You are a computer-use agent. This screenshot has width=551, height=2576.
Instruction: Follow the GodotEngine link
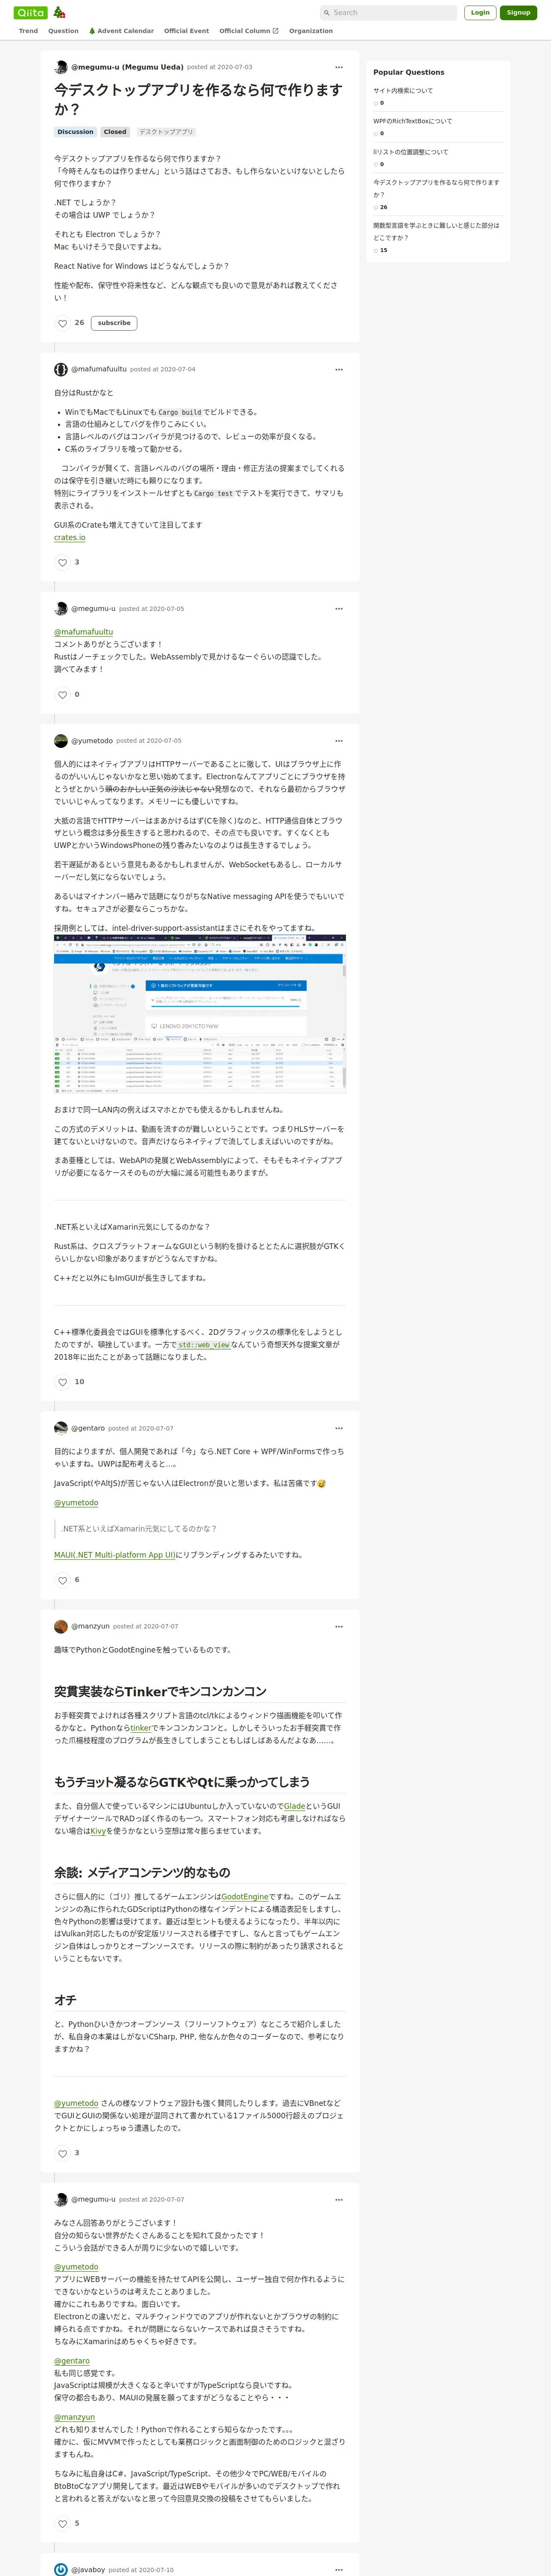245,1897
